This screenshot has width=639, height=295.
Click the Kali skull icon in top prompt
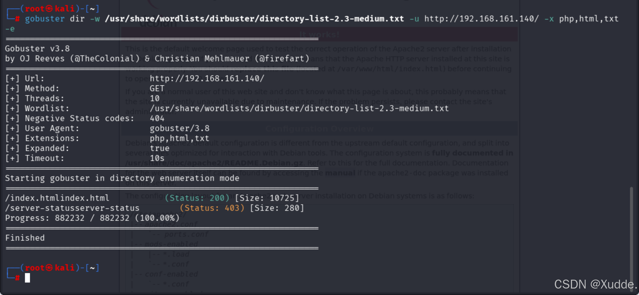tap(49, 9)
